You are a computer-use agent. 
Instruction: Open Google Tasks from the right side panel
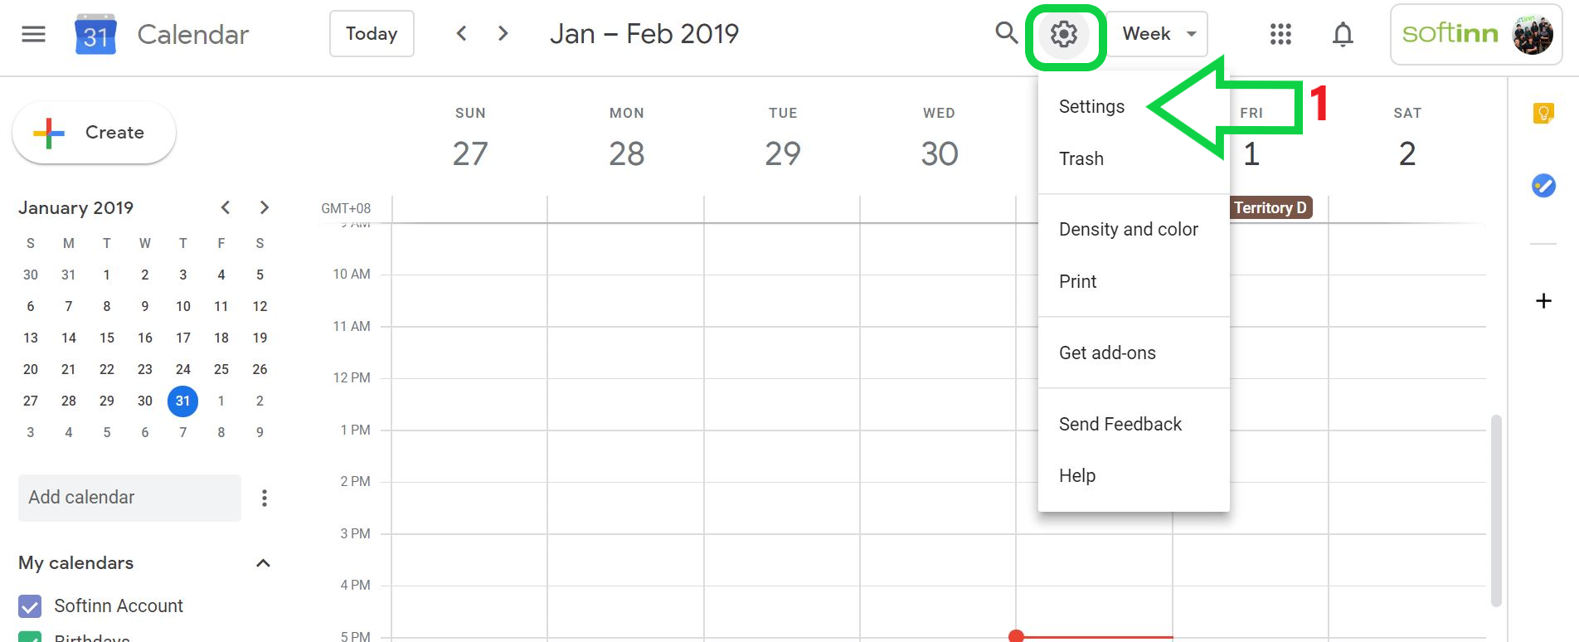coord(1543,186)
